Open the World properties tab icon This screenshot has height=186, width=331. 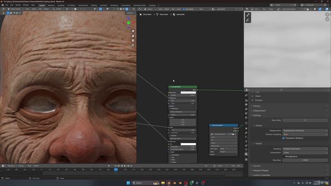pos(246,118)
